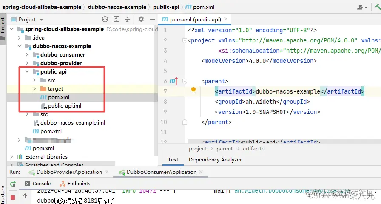Stop the running application with red square
This screenshot has height=204, width=381.
[13, 198]
